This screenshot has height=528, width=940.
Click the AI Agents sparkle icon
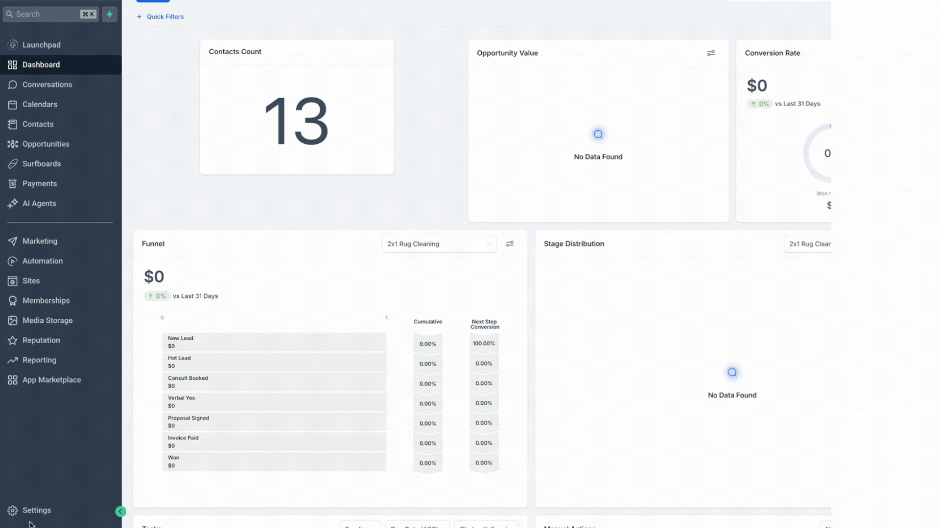13,203
